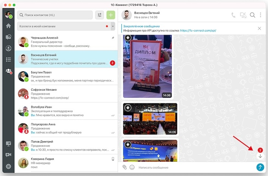
Task: Open the chat's three-dot more menu
Action: point(261,15)
